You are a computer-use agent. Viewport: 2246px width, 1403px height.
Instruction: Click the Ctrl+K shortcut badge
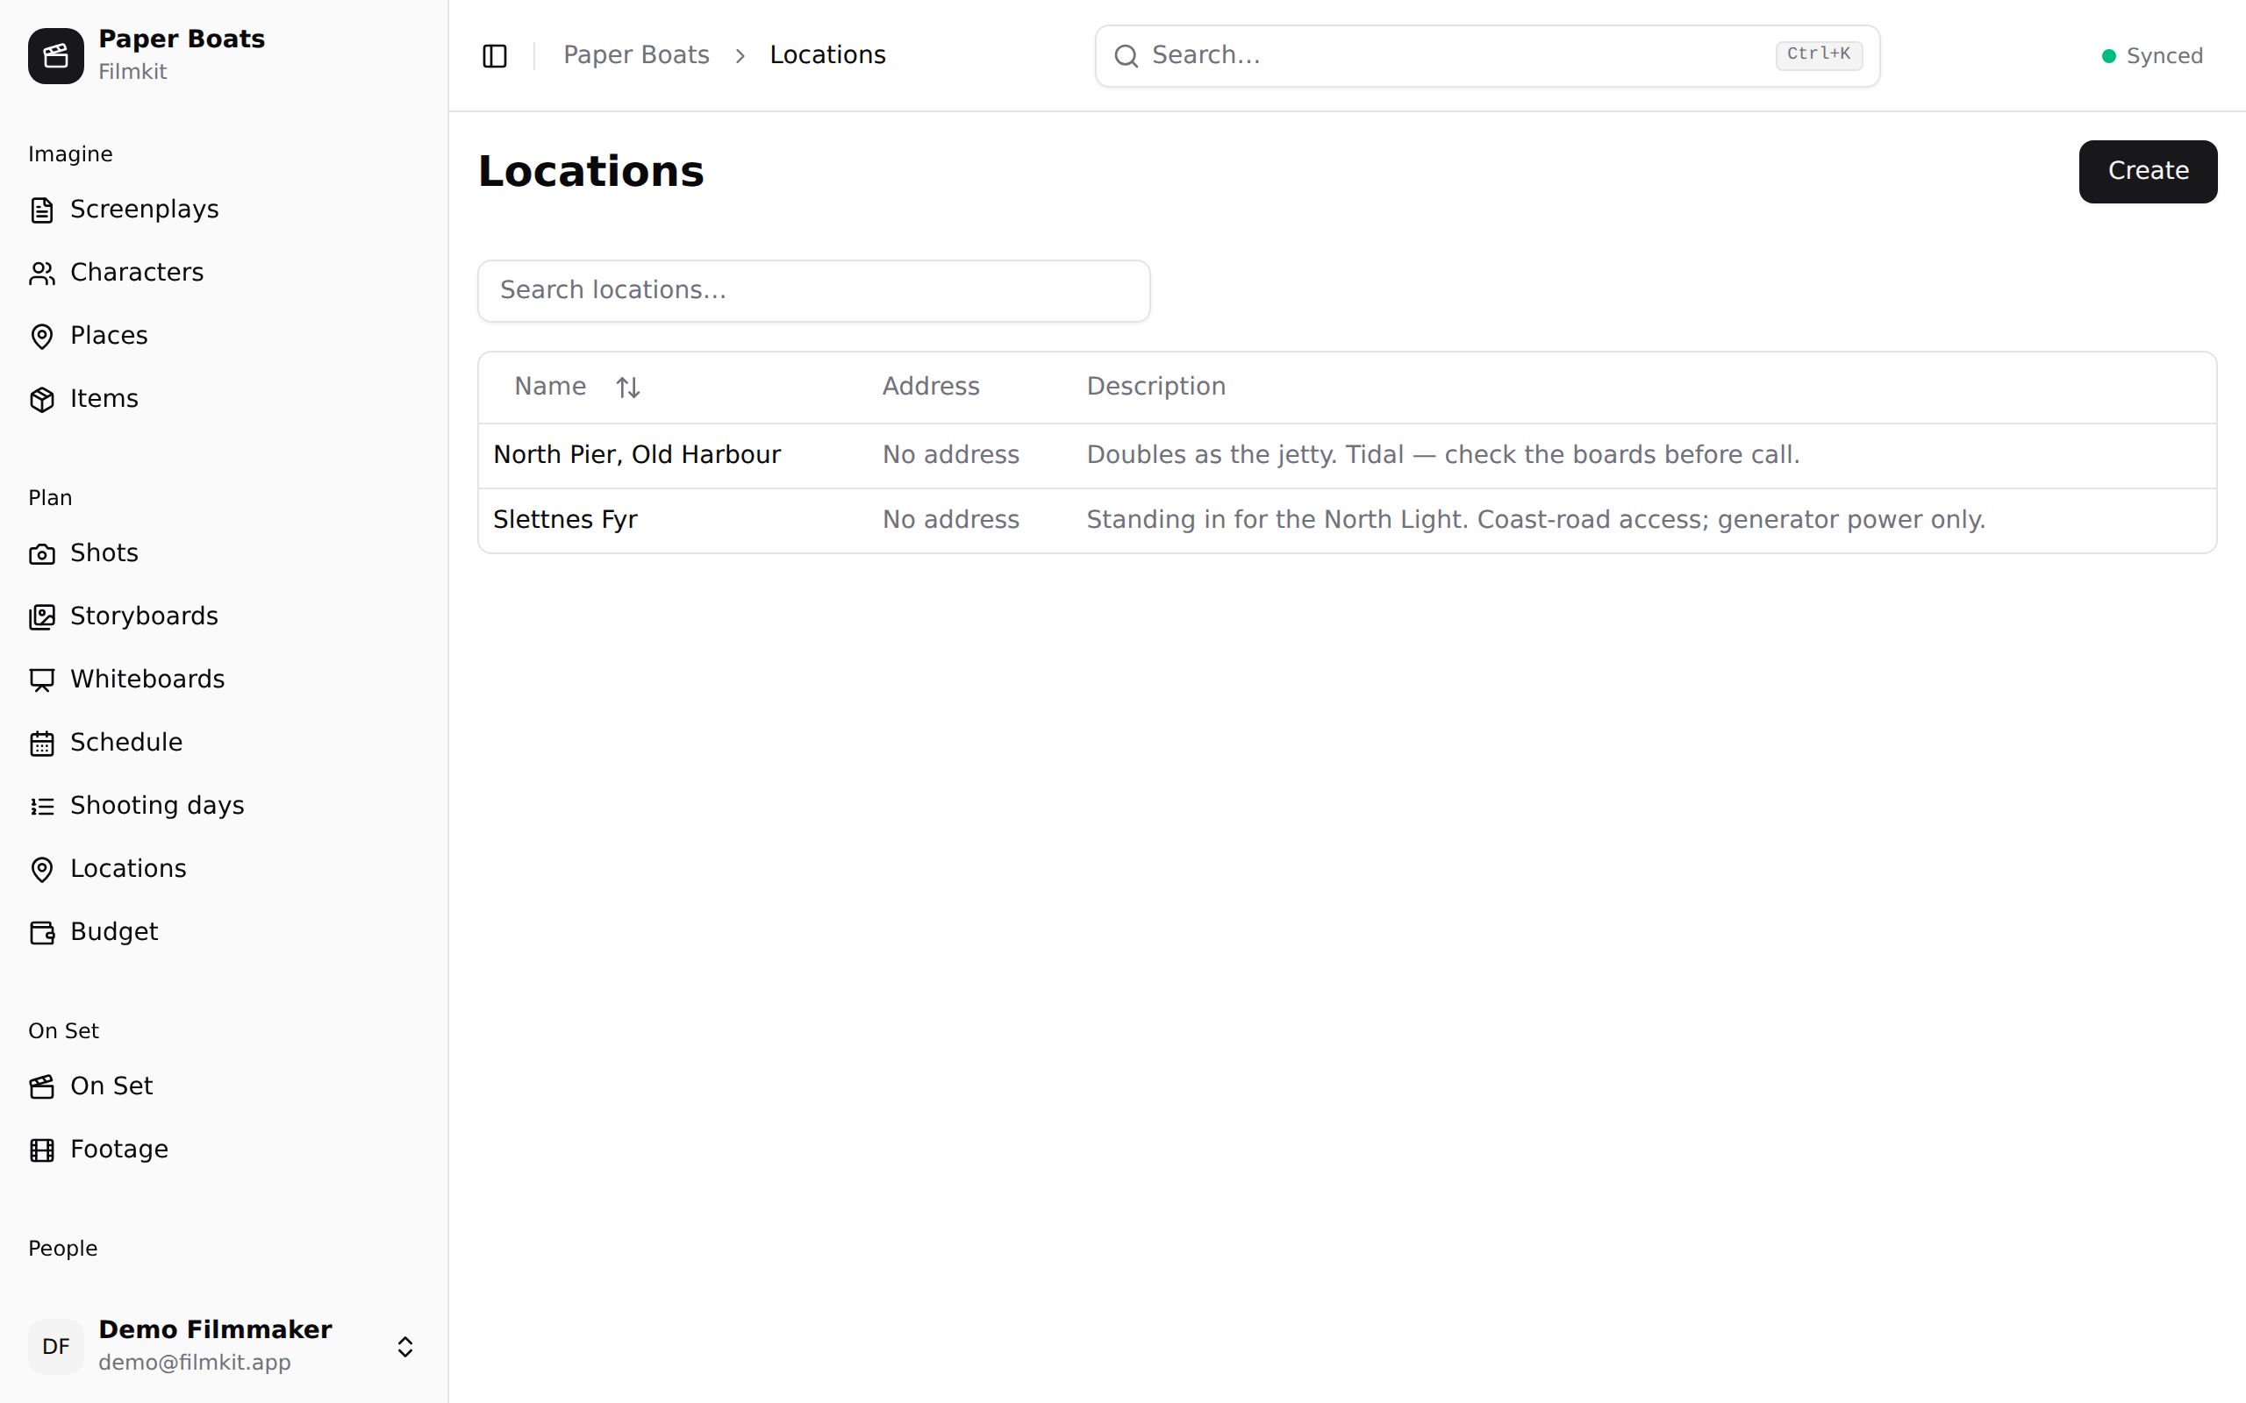tap(1818, 54)
